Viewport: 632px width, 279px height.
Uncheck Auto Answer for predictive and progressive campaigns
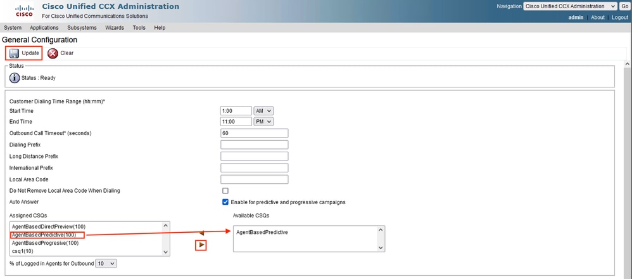tap(225, 202)
